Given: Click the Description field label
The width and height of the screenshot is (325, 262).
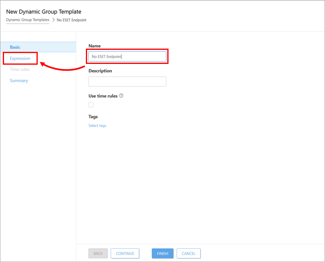Looking at the screenshot, I should click(100, 71).
